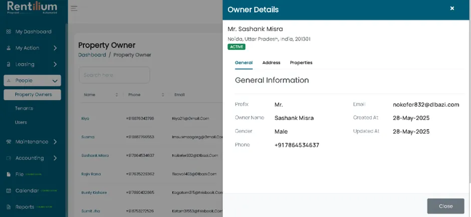
Task: Click the Accounting wallet icon
Action: coord(9,158)
